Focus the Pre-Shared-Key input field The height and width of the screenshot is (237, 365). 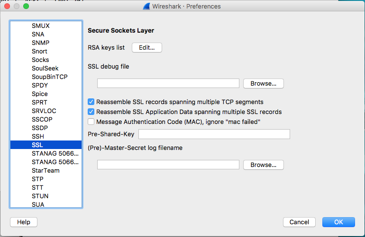[214, 134]
